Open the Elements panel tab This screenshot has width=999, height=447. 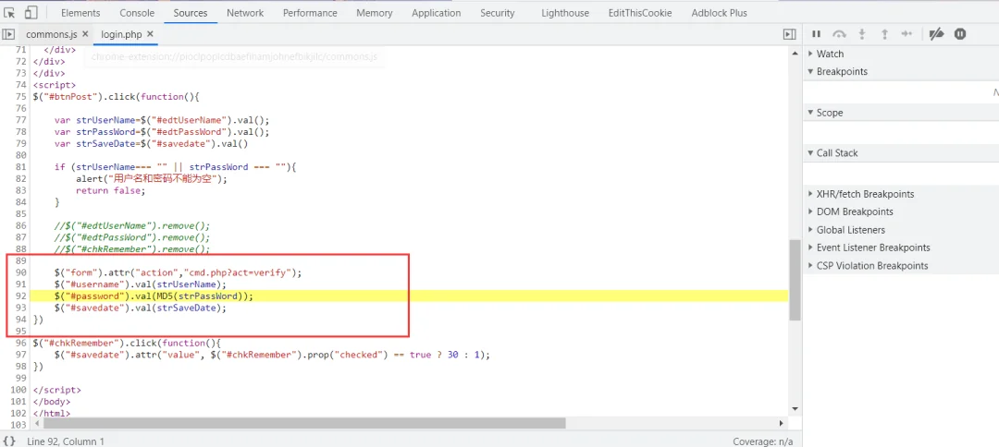click(x=80, y=13)
